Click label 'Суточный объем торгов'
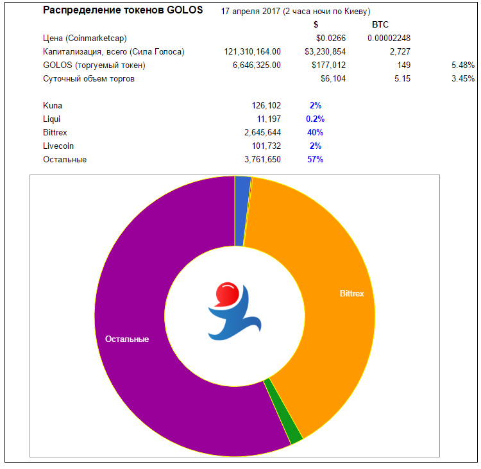The width and height of the screenshot is (481, 469). (x=89, y=79)
